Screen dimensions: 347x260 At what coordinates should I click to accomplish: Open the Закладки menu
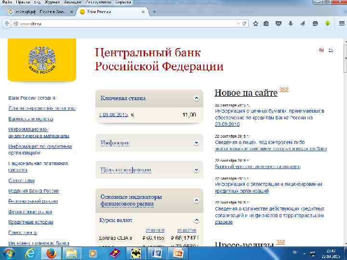[72, 2]
